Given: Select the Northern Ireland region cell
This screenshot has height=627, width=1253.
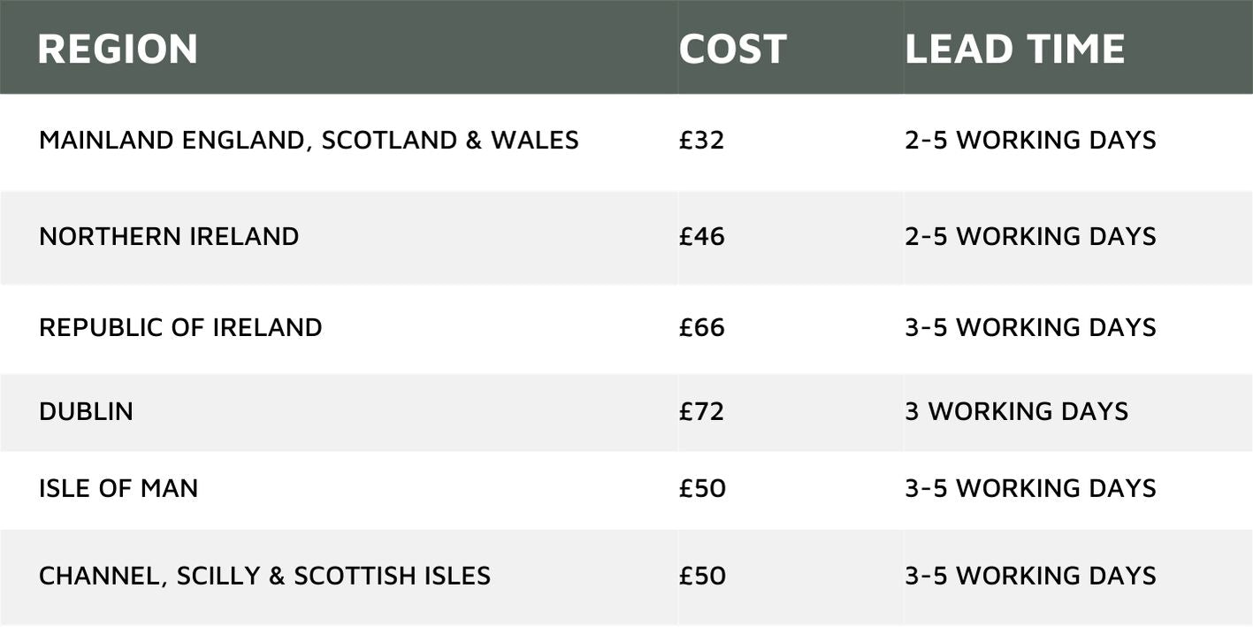Looking at the screenshot, I should (169, 237).
